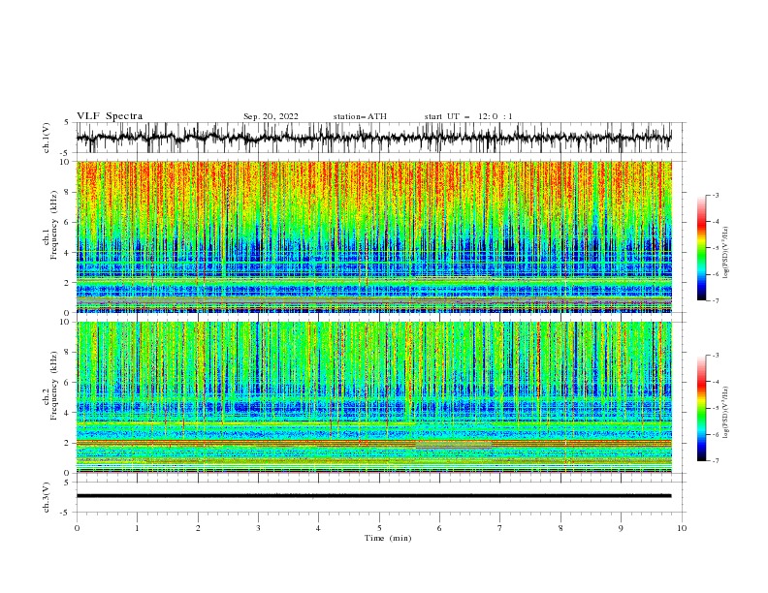
Task: Click the "0" time axis tick label
Action: coord(77,528)
